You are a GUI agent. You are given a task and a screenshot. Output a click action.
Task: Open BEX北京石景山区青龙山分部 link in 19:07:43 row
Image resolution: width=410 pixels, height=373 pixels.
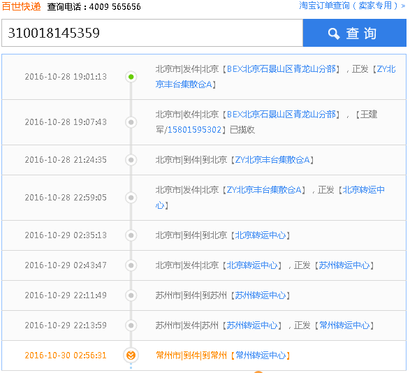click(281, 115)
